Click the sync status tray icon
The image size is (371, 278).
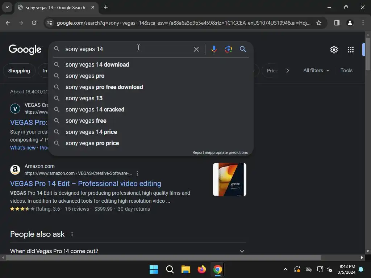click(x=297, y=269)
